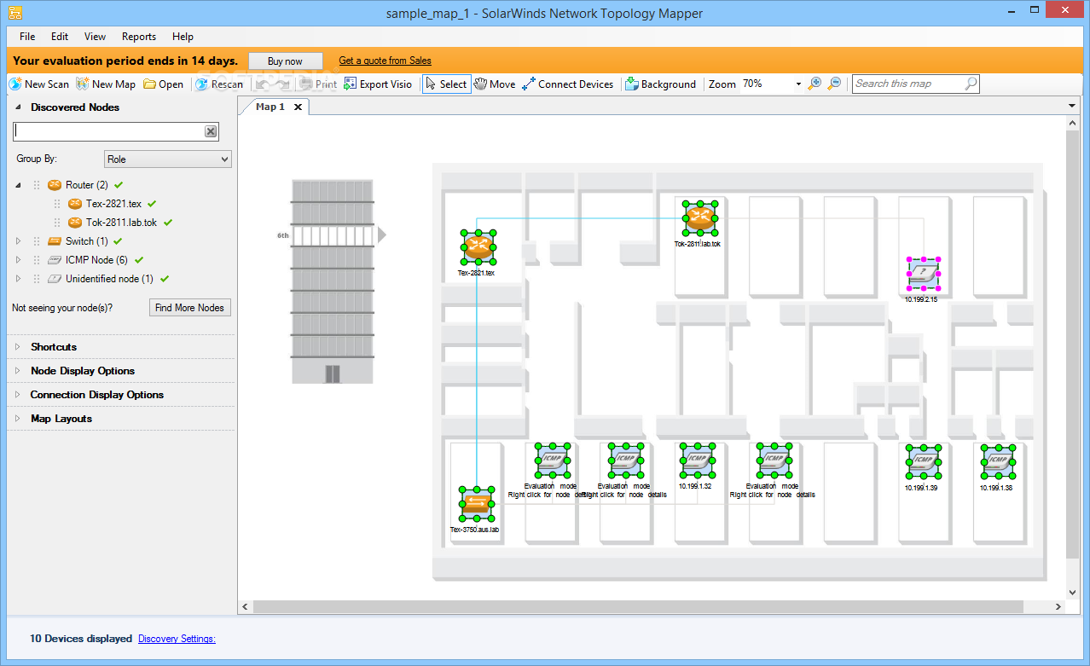1090x666 pixels.
Task: Click the discovered nodes filter input
Action: pos(108,131)
